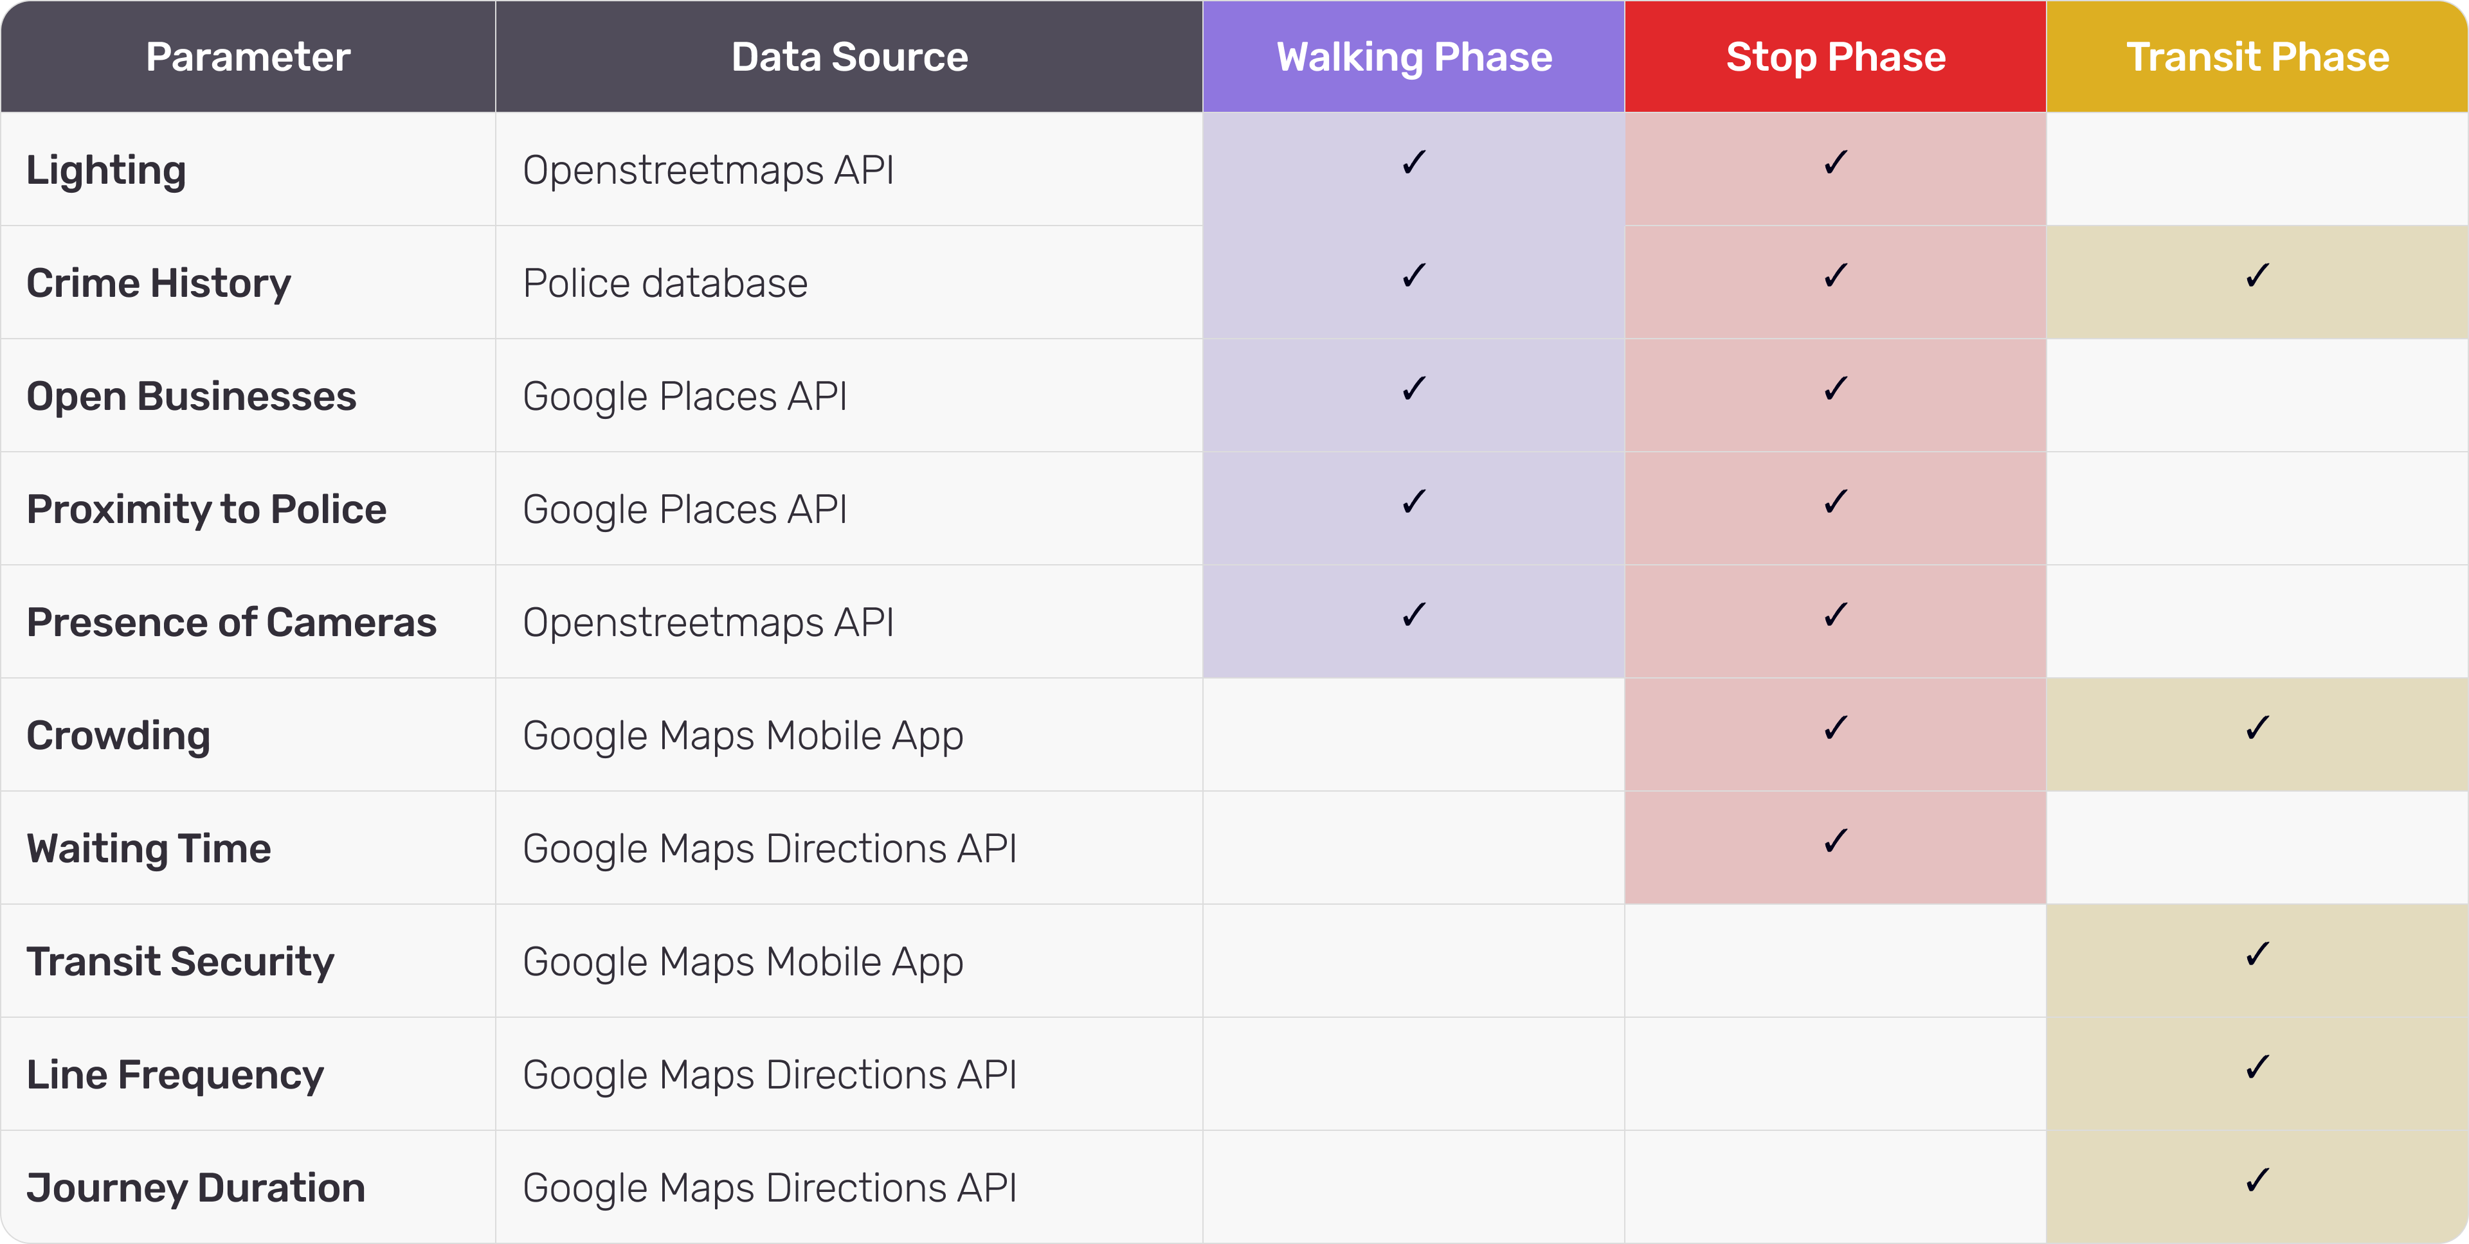Click the Waiting Time checkmark under Stop Phase
The image size is (2469, 1244).
[1836, 841]
